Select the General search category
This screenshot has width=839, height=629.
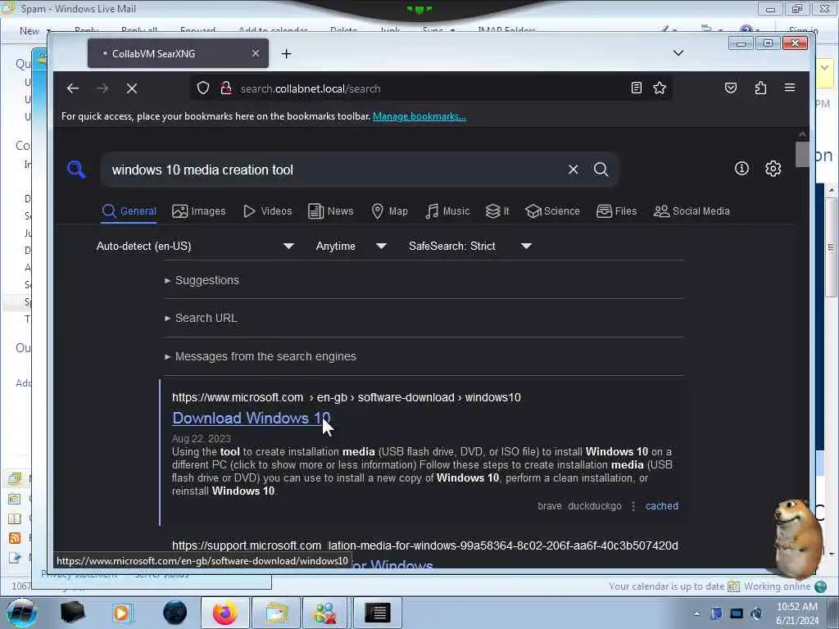click(x=129, y=211)
